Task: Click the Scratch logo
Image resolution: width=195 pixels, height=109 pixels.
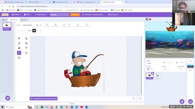Action: pos(5,15)
